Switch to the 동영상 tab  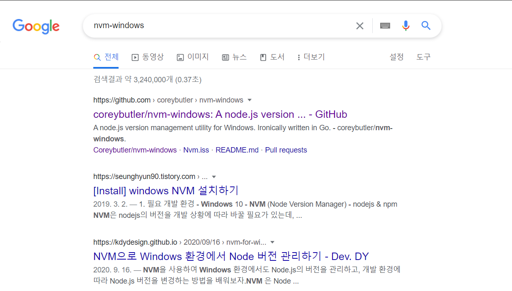[148, 57]
